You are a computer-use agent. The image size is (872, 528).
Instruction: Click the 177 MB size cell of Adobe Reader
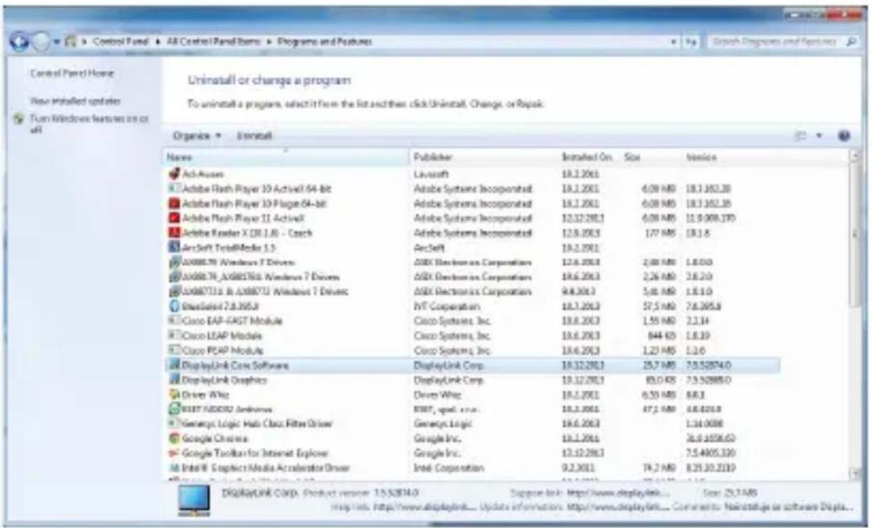(660, 233)
